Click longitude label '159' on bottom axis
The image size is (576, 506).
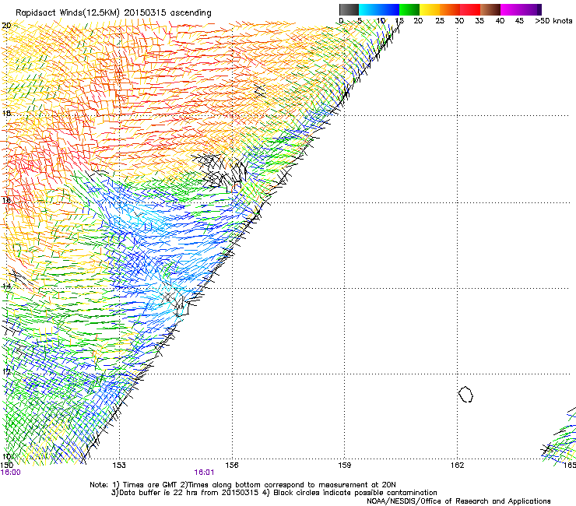(x=344, y=466)
